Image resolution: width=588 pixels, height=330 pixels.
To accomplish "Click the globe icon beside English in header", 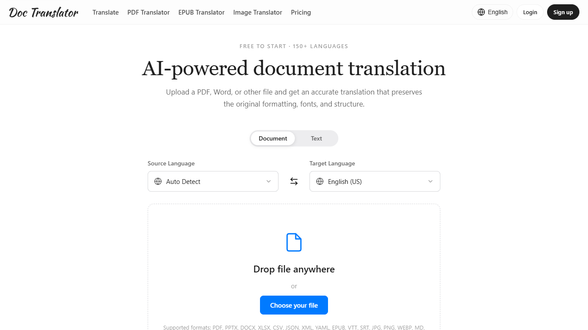I will click(481, 12).
